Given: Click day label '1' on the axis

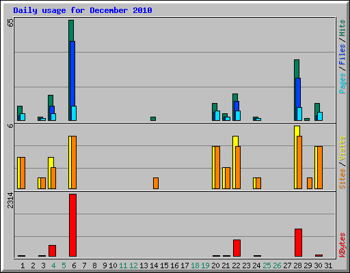Looking at the screenshot, I should 23,265.
